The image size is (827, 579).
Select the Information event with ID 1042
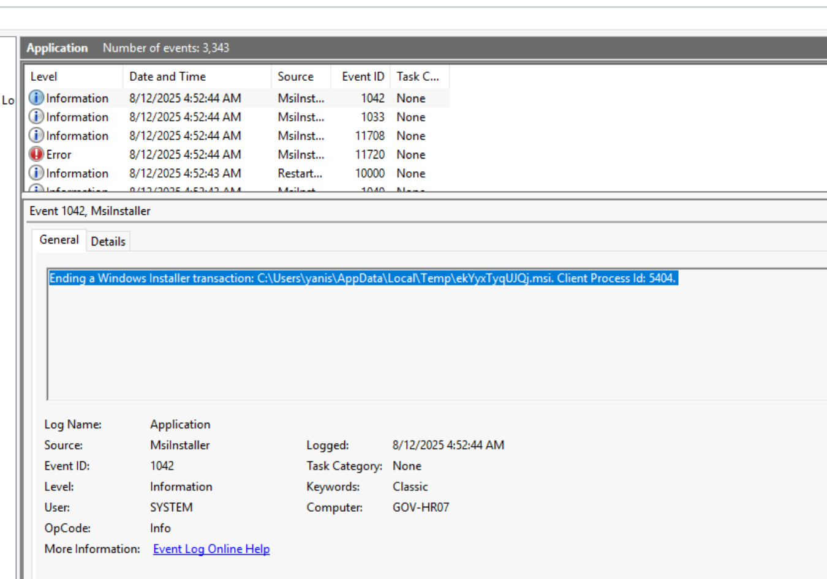point(238,98)
